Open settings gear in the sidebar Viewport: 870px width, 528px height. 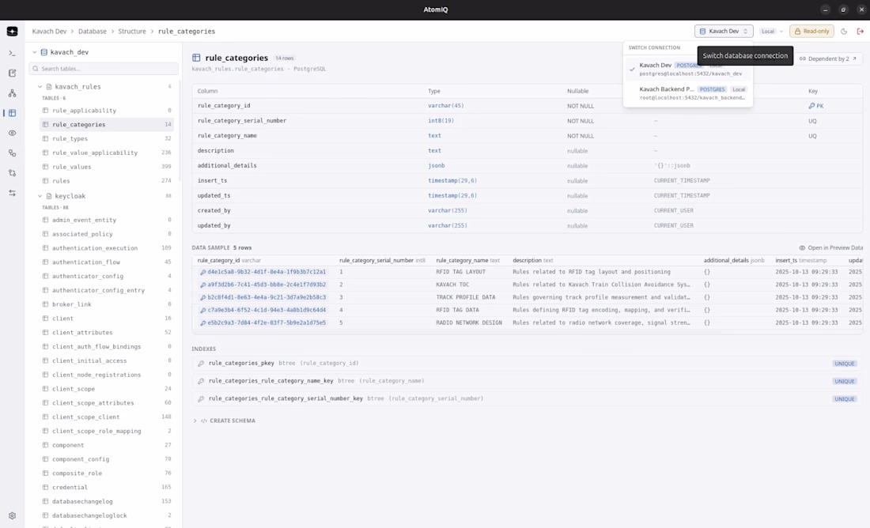12,515
